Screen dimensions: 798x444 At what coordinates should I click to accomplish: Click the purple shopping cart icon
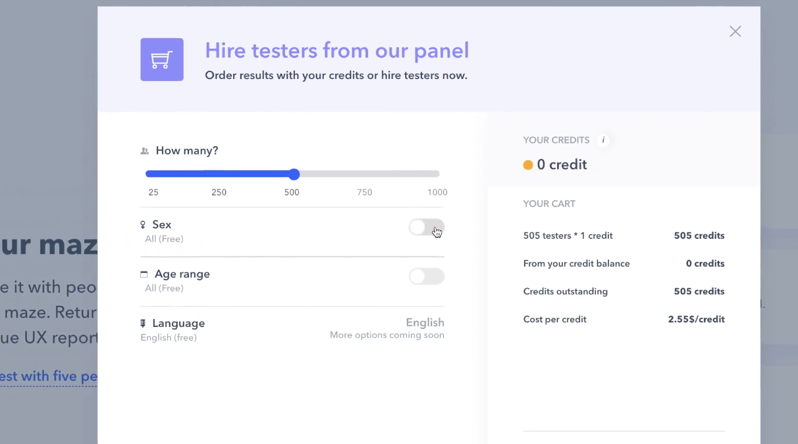click(161, 60)
